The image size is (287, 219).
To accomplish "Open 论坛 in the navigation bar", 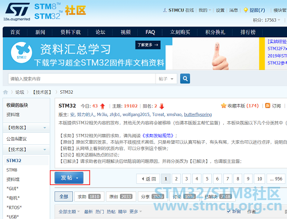I will click(100, 32).
